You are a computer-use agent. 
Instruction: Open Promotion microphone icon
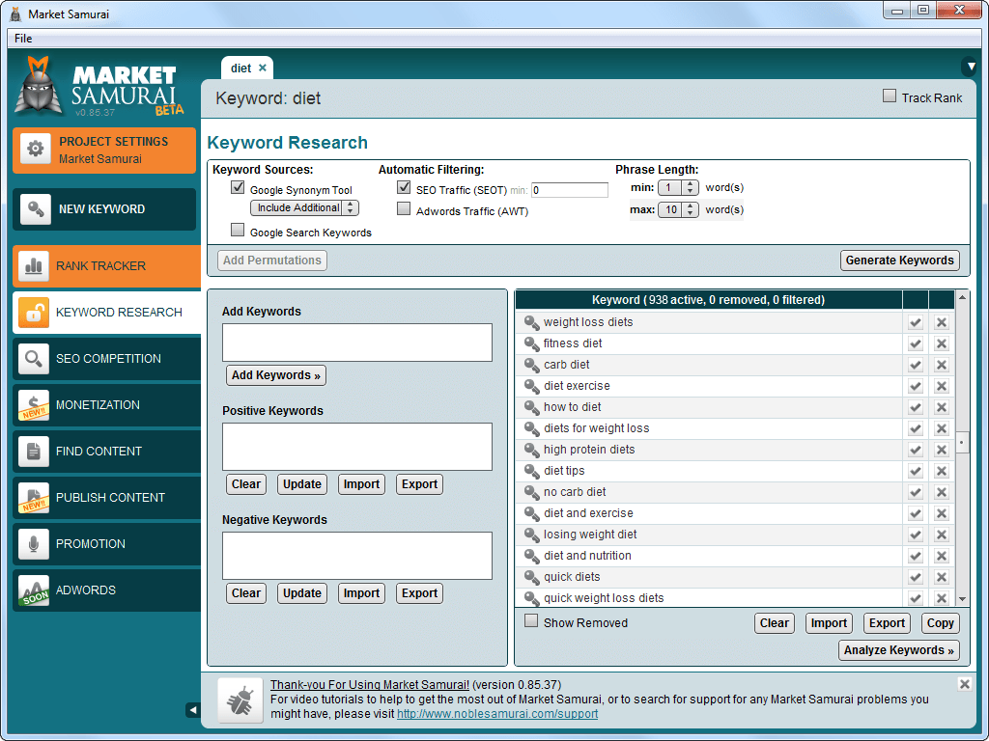tap(35, 544)
